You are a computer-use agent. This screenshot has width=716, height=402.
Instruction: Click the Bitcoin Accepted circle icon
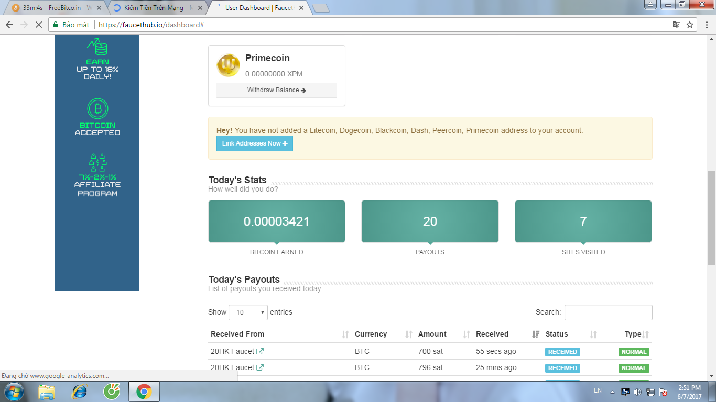point(97,109)
